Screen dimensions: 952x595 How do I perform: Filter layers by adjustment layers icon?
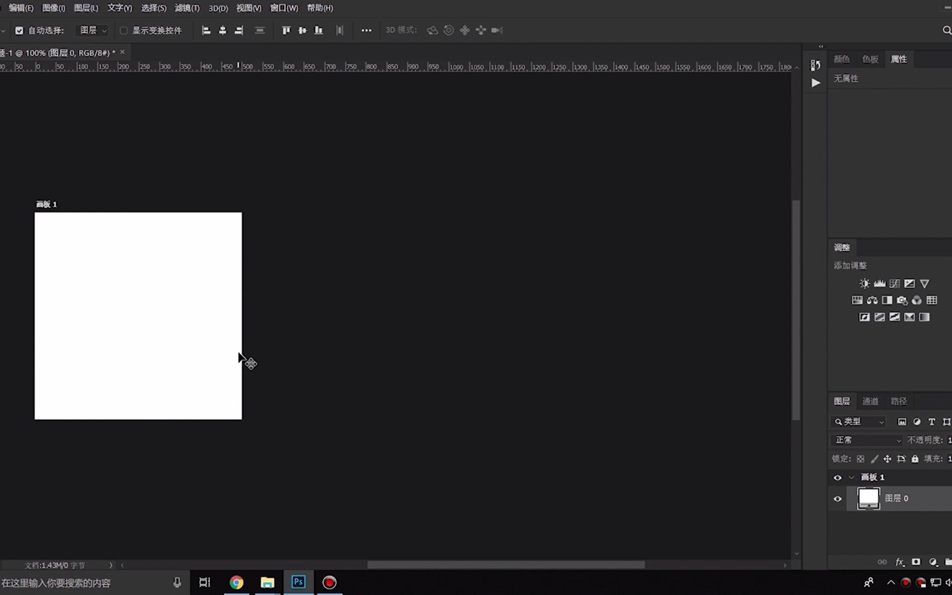click(917, 422)
